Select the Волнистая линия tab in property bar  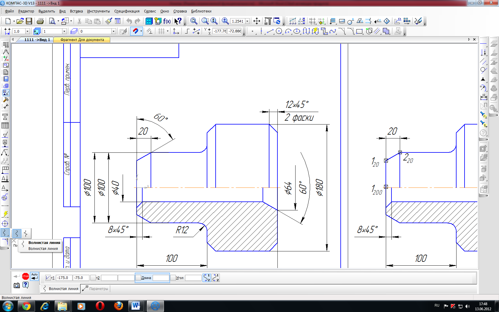pyautogui.click(x=61, y=289)
